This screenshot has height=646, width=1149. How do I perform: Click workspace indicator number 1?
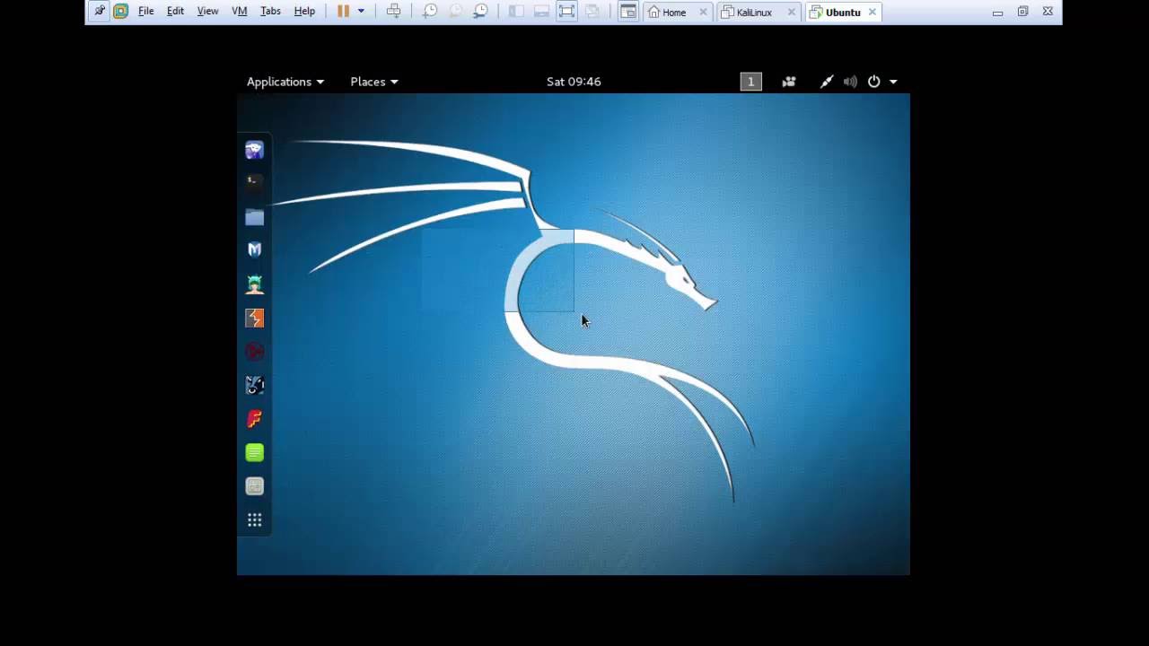pos(751,82)
